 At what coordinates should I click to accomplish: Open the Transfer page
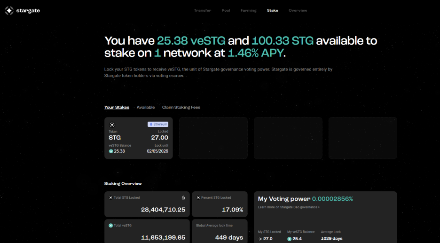(x=203, y=10)
